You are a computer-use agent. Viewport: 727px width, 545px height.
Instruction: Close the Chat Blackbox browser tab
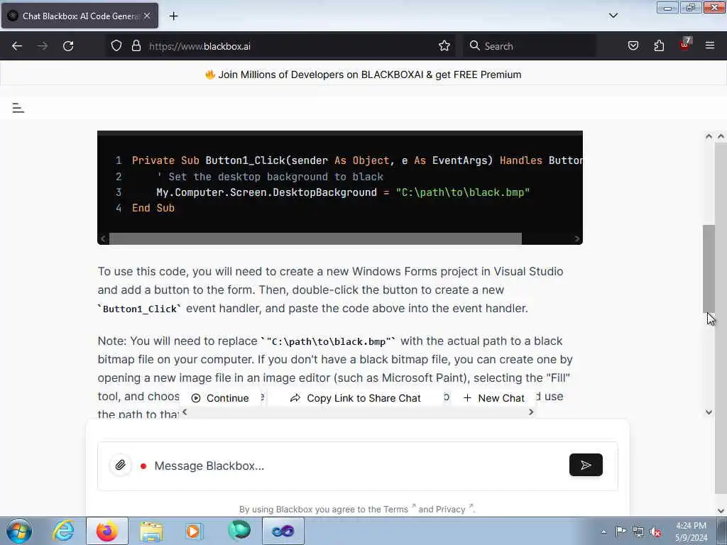(147, 16)
